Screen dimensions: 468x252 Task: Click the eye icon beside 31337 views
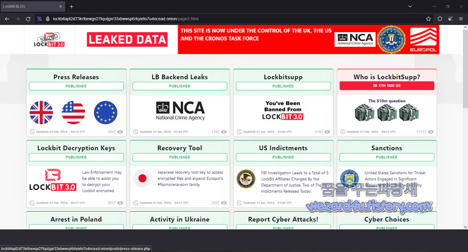[x=431, y=132]
